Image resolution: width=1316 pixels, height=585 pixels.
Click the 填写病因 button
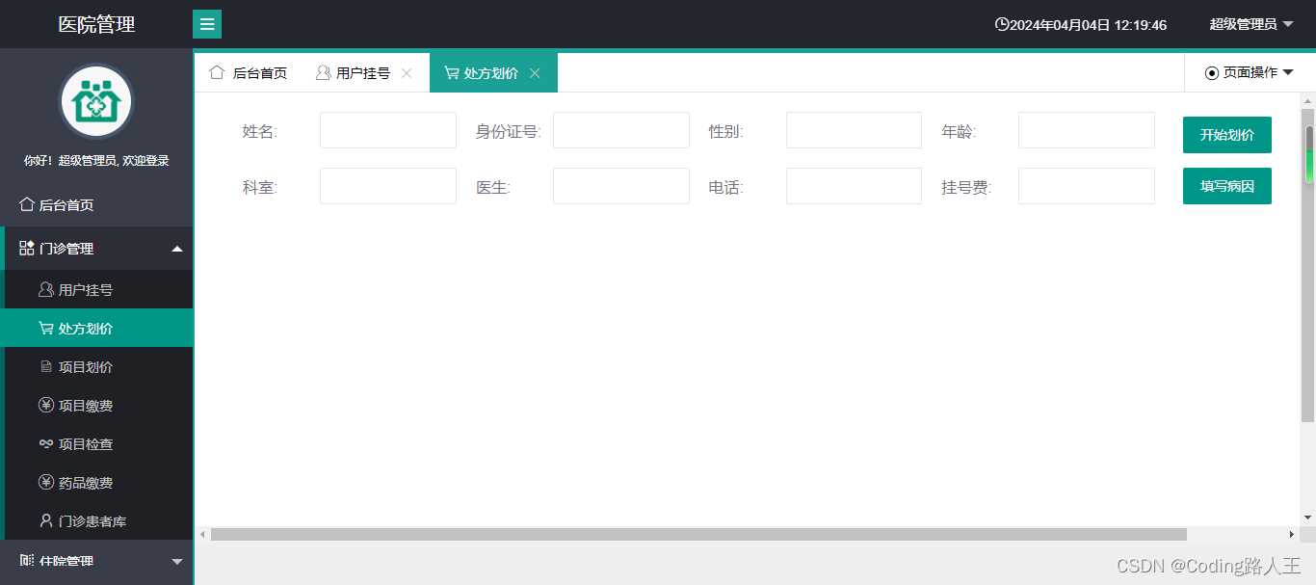1227,186
